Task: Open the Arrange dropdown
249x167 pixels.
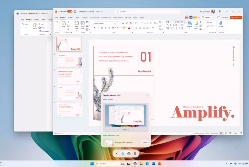Action: (x=190, y=25)
